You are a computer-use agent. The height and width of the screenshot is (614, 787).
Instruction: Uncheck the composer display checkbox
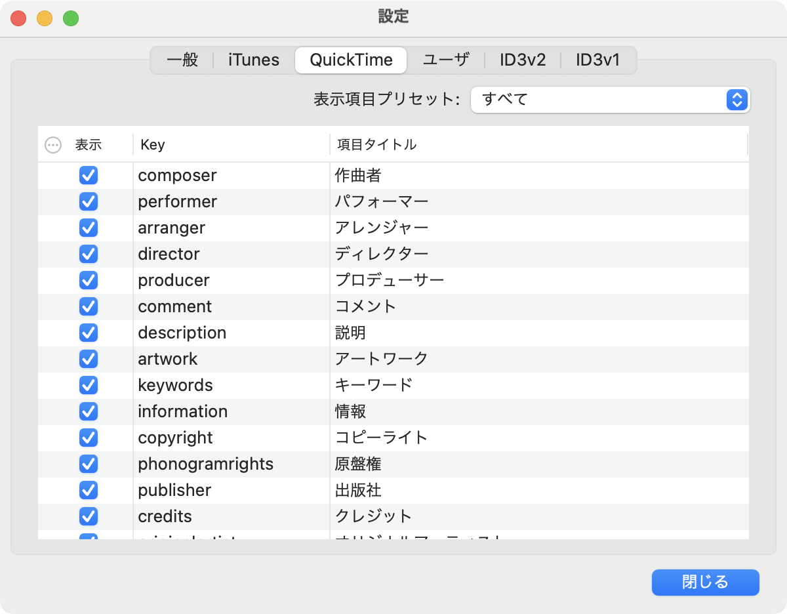tap(89, 175)
